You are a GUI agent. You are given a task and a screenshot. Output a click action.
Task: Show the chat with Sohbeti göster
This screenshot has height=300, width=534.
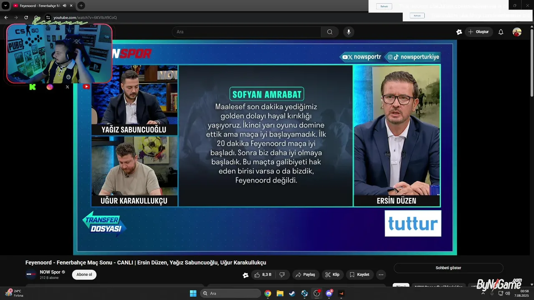[x=448, y=268]
